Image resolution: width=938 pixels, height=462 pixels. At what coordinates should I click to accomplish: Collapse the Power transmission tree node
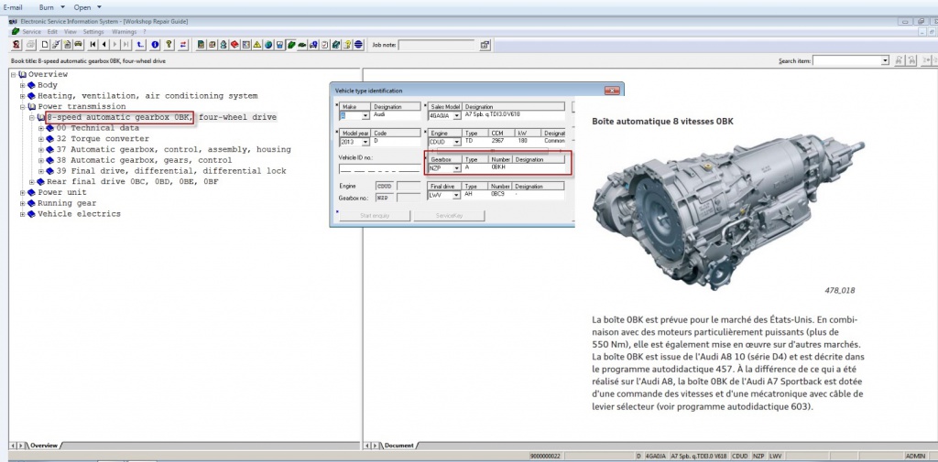click(22, 107)
